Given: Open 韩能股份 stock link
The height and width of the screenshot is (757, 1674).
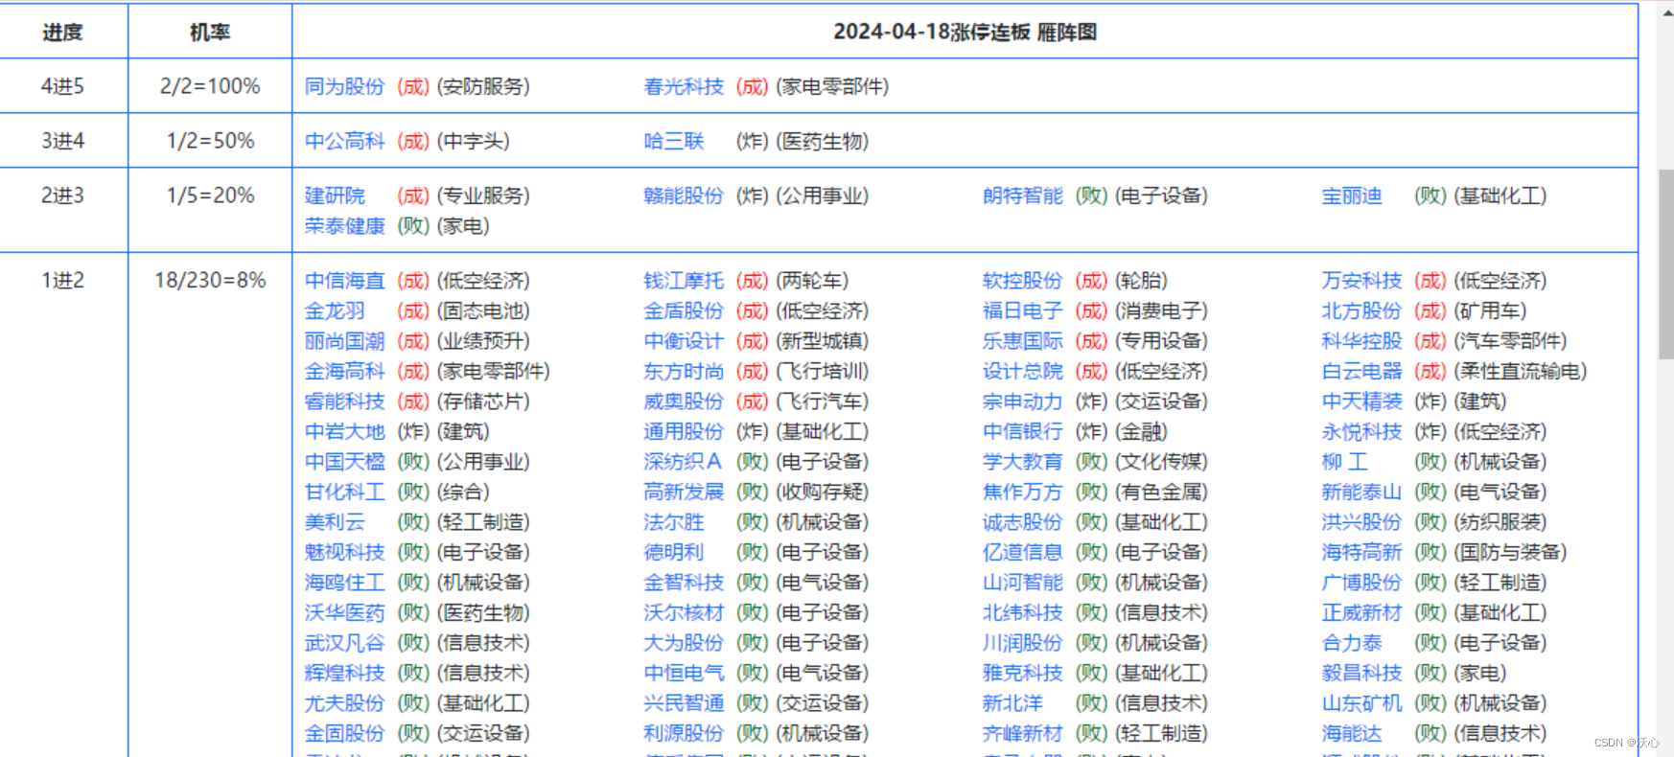Looking at the screenshot, I should point(684,195).
